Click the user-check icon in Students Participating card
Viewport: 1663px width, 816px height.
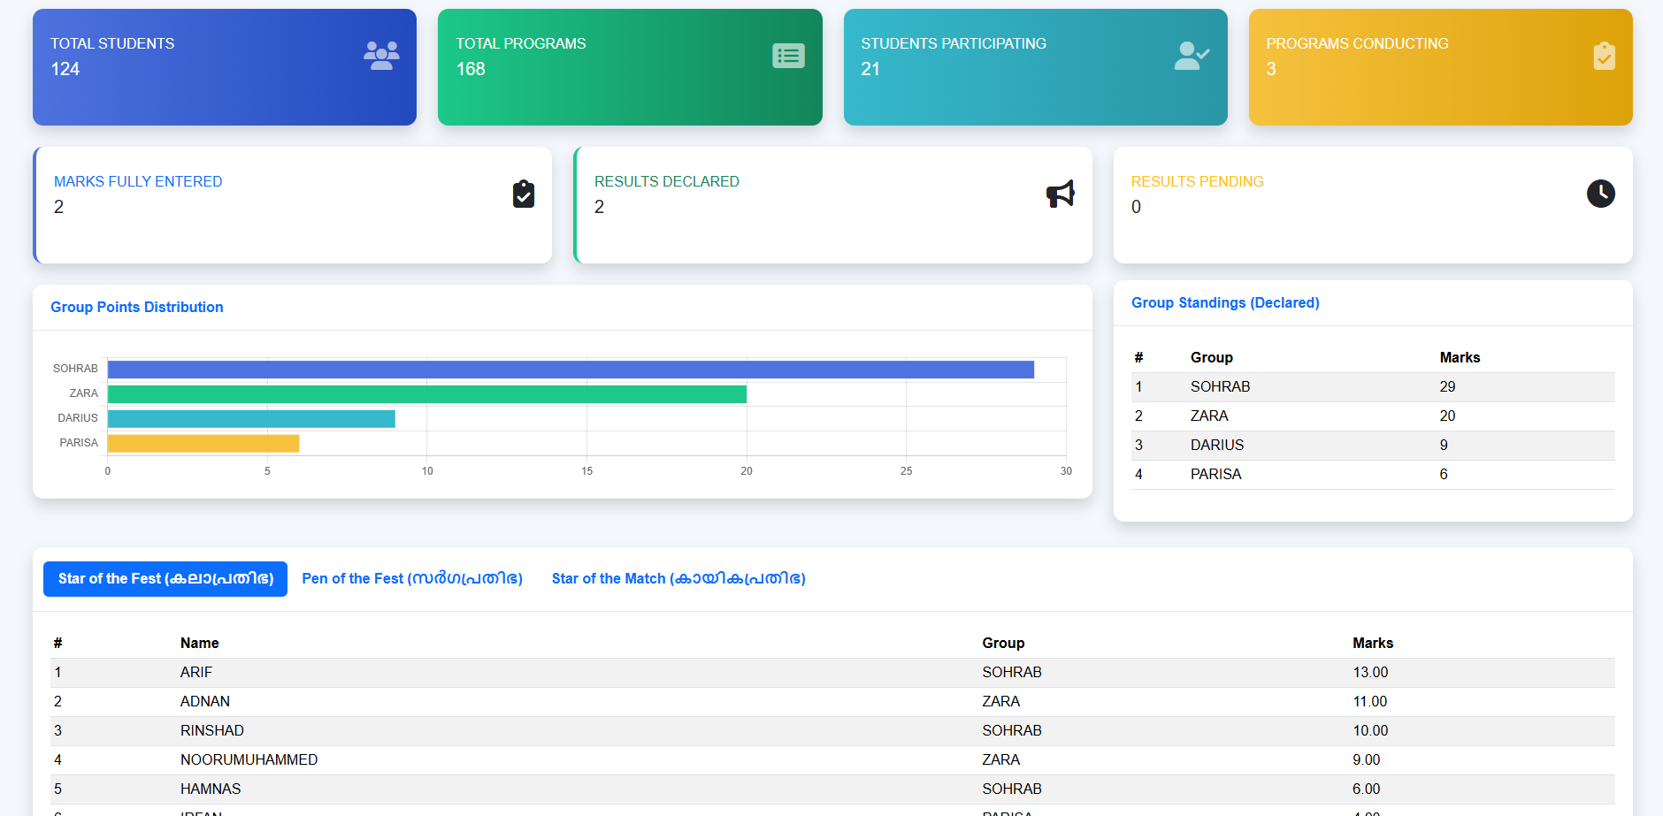tap(1191, 56)
